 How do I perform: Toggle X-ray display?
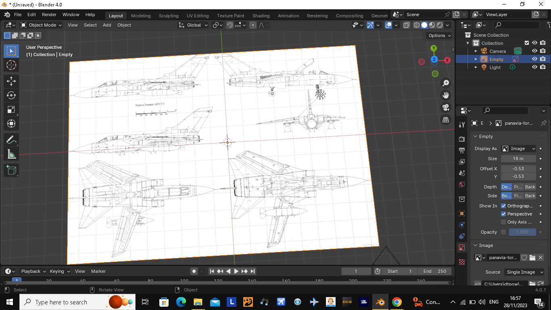406,25
